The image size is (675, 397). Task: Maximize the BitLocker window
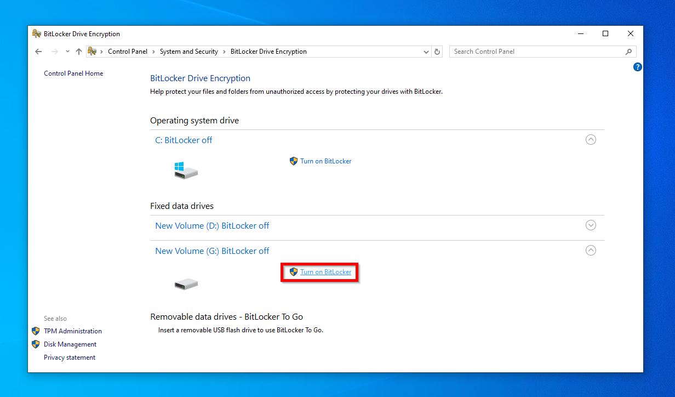click(x=605, y=34)
